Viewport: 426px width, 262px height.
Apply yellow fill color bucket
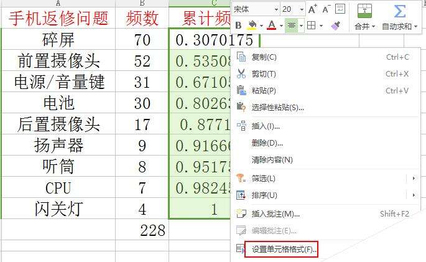252,26
